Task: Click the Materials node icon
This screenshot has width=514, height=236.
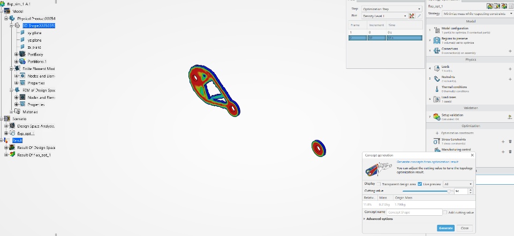Action: [17, 112]
